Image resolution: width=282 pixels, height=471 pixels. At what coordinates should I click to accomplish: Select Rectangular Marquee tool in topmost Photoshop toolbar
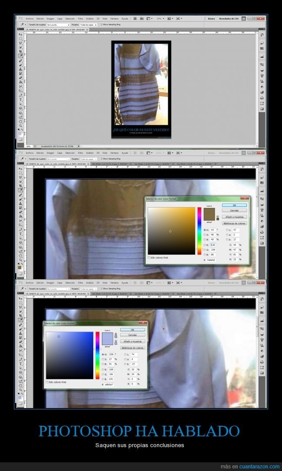click(x=20, y=39)
